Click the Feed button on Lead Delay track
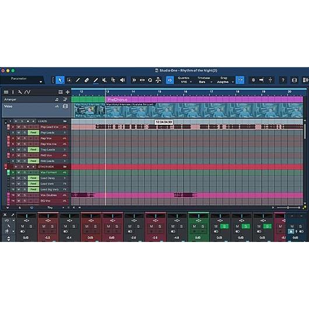The width and height of the screenshot is (309, 309). point(33,178)
